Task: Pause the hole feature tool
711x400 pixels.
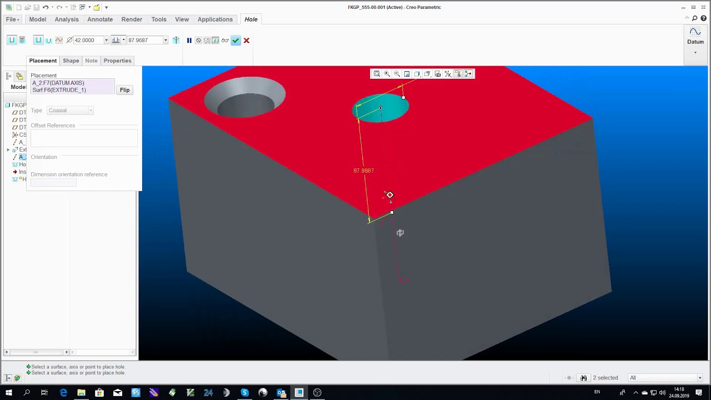Action: click(x=189, y=40)
